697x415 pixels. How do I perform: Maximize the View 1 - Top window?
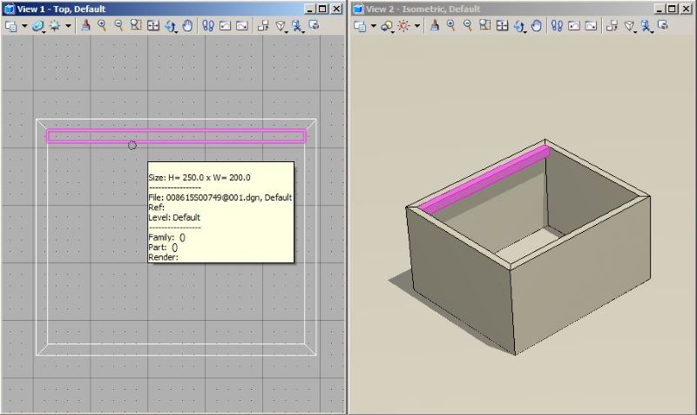[x=323, y=9]
